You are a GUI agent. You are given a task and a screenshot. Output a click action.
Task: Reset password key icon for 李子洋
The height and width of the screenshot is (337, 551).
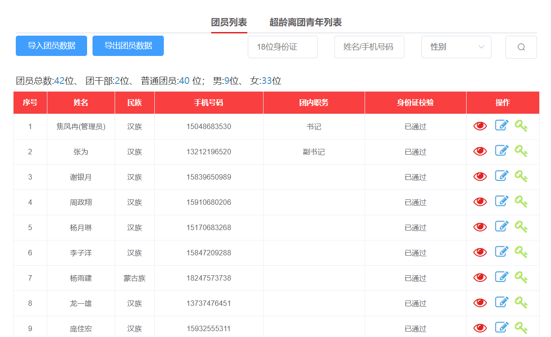coord(521,252)
